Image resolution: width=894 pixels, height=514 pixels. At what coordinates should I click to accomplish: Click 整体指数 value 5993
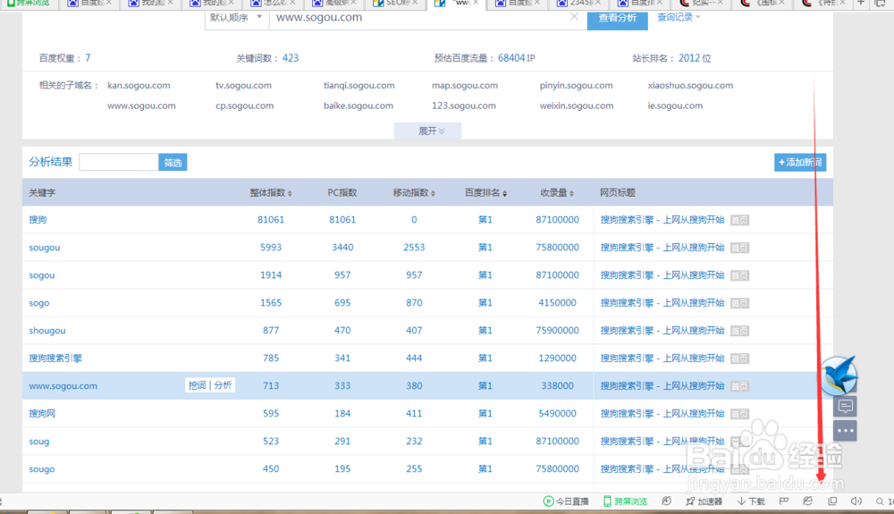(x=271, y=248)
